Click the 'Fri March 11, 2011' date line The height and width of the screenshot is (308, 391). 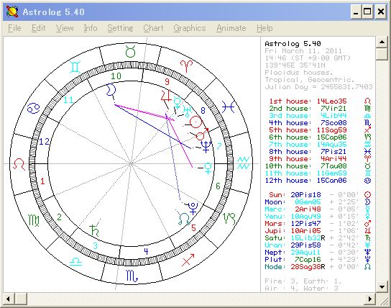[x=303, y=51]
